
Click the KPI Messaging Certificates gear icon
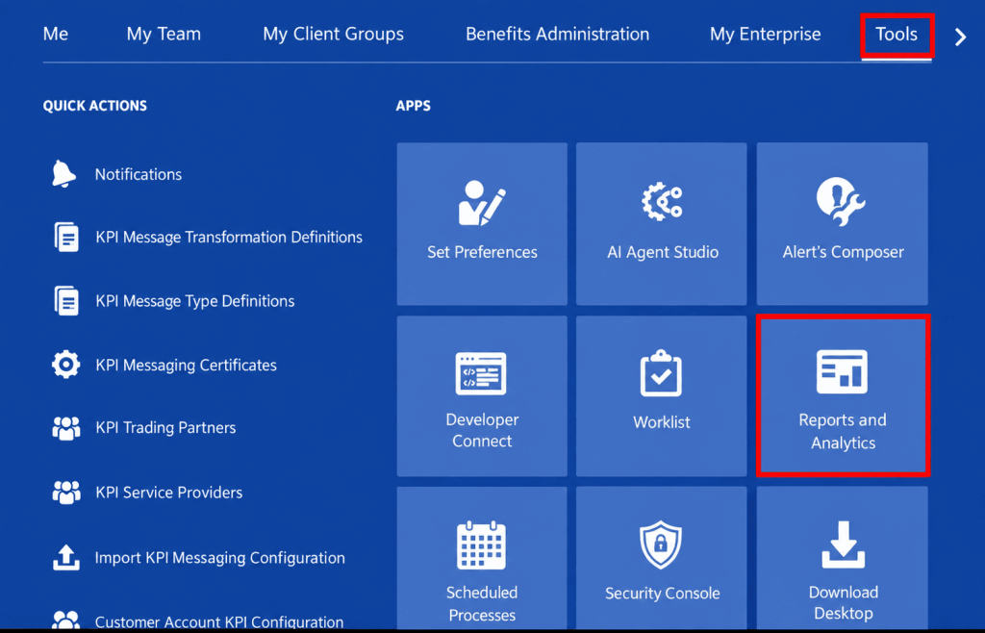pos(66,365)
